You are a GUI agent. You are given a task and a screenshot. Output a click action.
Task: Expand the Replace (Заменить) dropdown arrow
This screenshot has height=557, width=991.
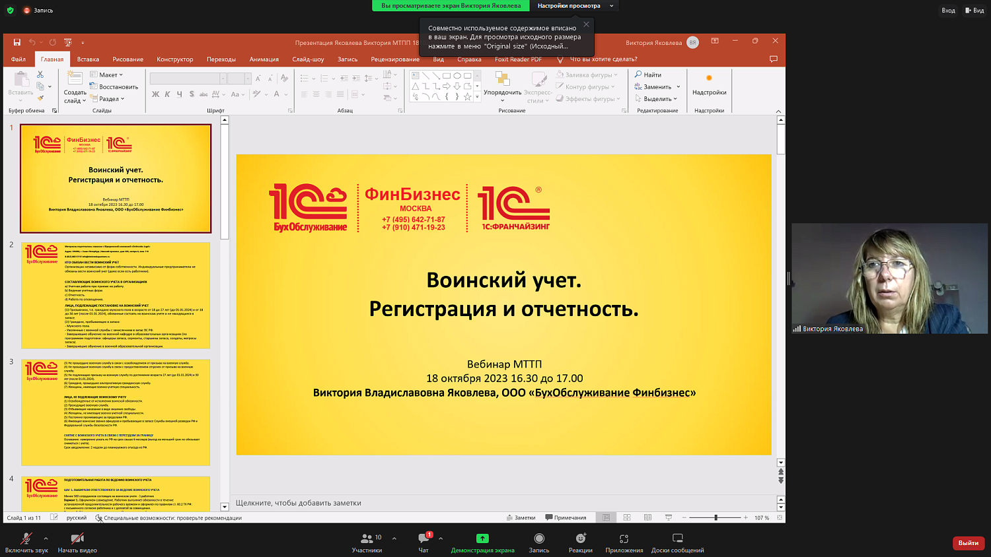[678, 87]
